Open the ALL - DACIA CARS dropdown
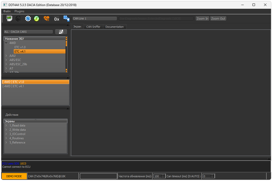The image size is (272, 181). coord(28,32)
